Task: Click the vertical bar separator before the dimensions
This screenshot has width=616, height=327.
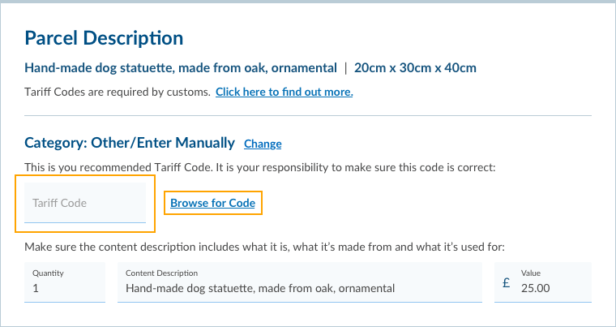Action: tap(346, 67)
